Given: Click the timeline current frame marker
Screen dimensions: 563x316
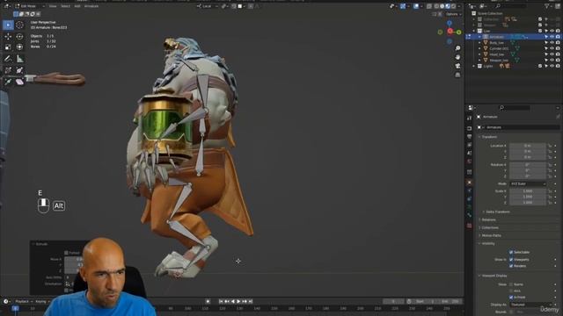Looking at the screenshot, I should 16,308.
